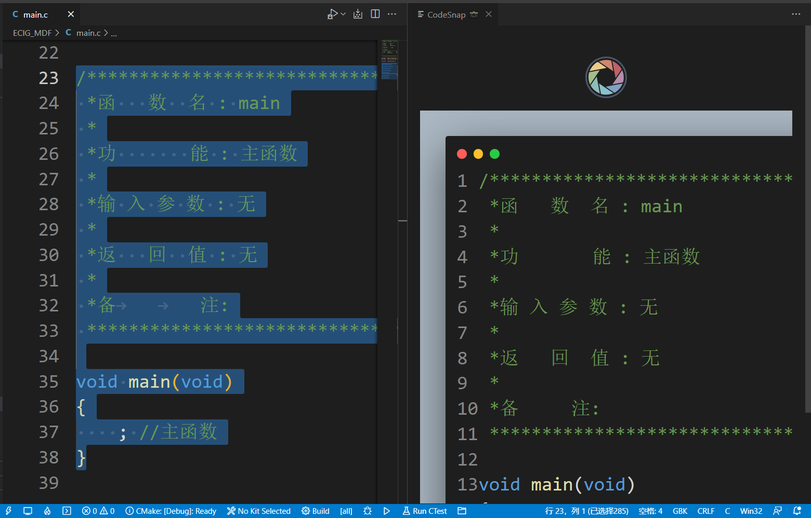
Task: Click 'void main(void)' in CodeSnap preview
Action: pyautogui.click(x=557, y=484)
